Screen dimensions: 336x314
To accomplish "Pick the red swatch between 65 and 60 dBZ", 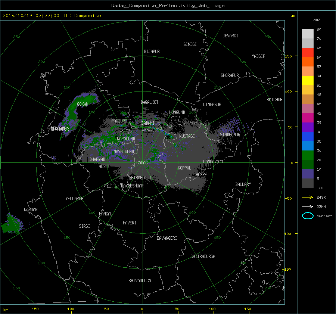I will (x=308, y=53).
